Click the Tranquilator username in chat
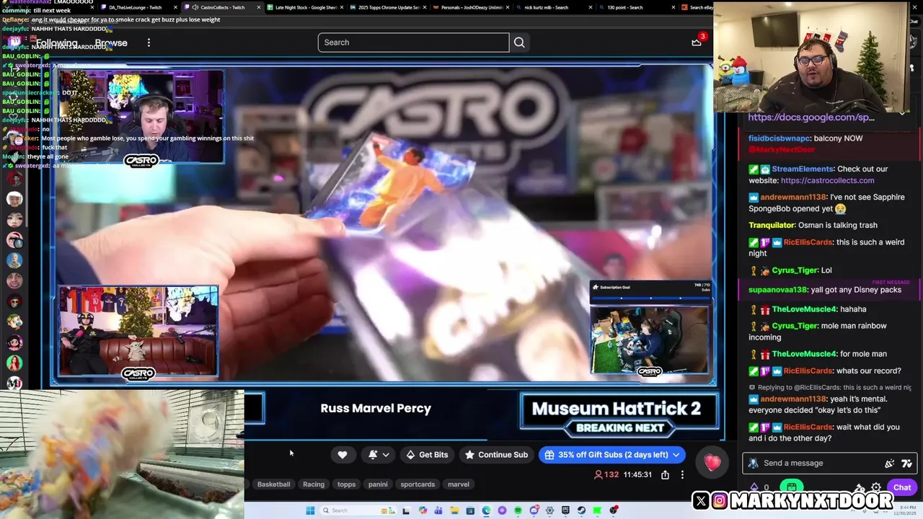 (771, 225)
